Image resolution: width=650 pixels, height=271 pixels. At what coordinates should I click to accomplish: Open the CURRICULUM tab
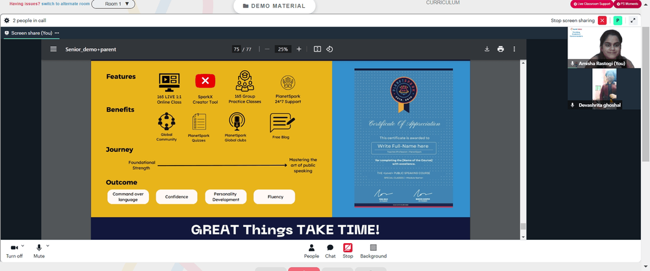(x=443, y=3)
